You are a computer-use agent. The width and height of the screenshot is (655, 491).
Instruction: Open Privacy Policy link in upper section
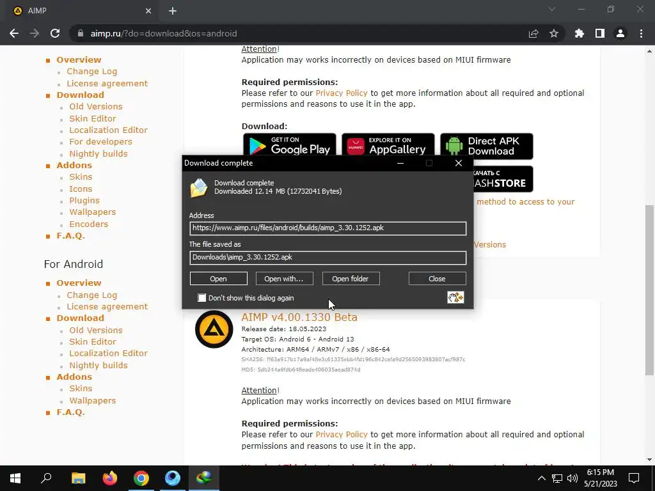point(342,93)
